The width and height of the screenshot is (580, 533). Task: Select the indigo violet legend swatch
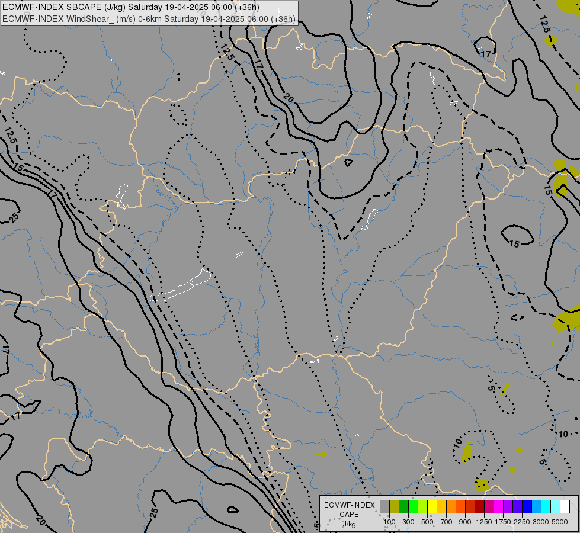coord(517,506)
